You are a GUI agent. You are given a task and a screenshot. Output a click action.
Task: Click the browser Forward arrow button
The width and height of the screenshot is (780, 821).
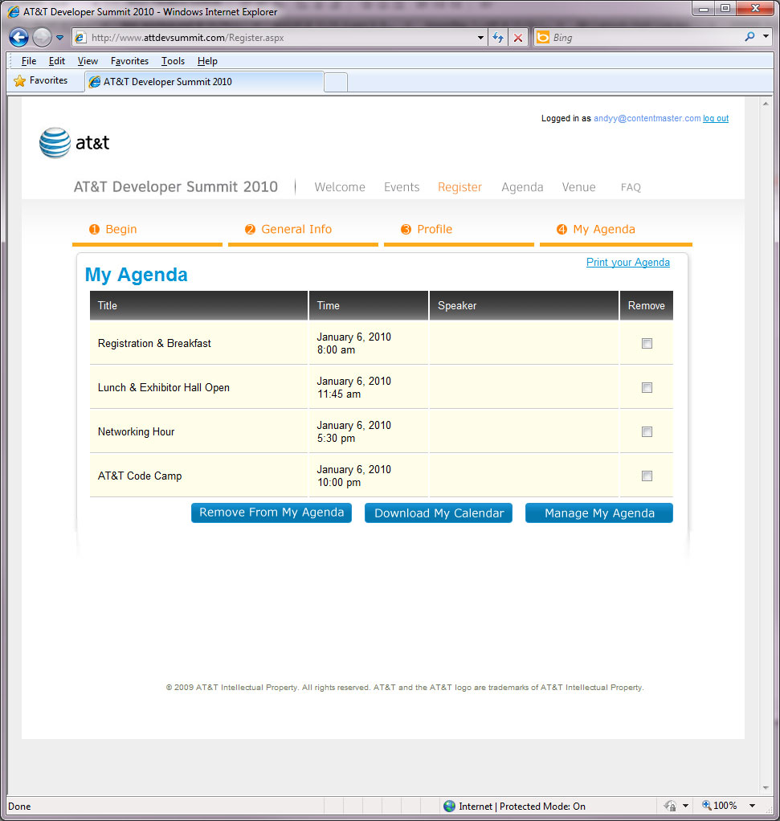pos(42,38)
